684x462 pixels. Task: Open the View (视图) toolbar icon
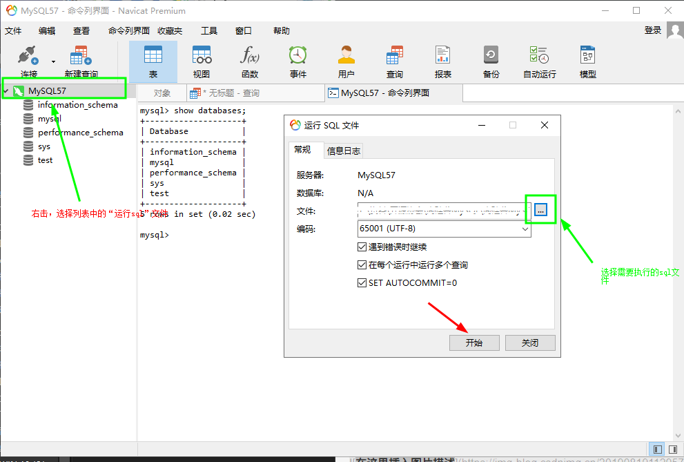click(202, 61)
